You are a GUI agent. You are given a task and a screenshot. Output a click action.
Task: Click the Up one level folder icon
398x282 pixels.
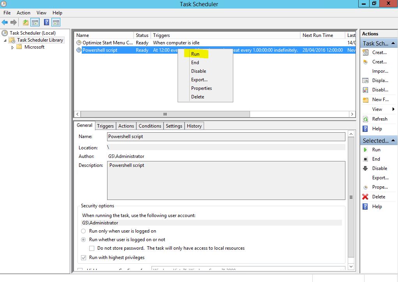coord(26,22)
